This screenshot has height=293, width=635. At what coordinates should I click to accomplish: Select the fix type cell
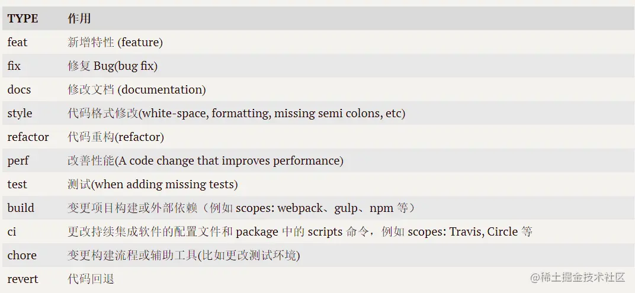14,66
